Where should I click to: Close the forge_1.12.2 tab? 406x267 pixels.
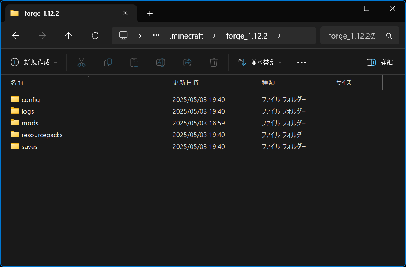(x=125, y=13)
